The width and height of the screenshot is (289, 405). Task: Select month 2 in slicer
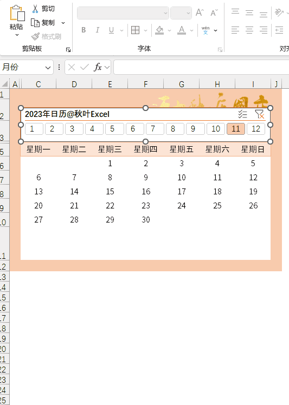click(x=54, y=129)
